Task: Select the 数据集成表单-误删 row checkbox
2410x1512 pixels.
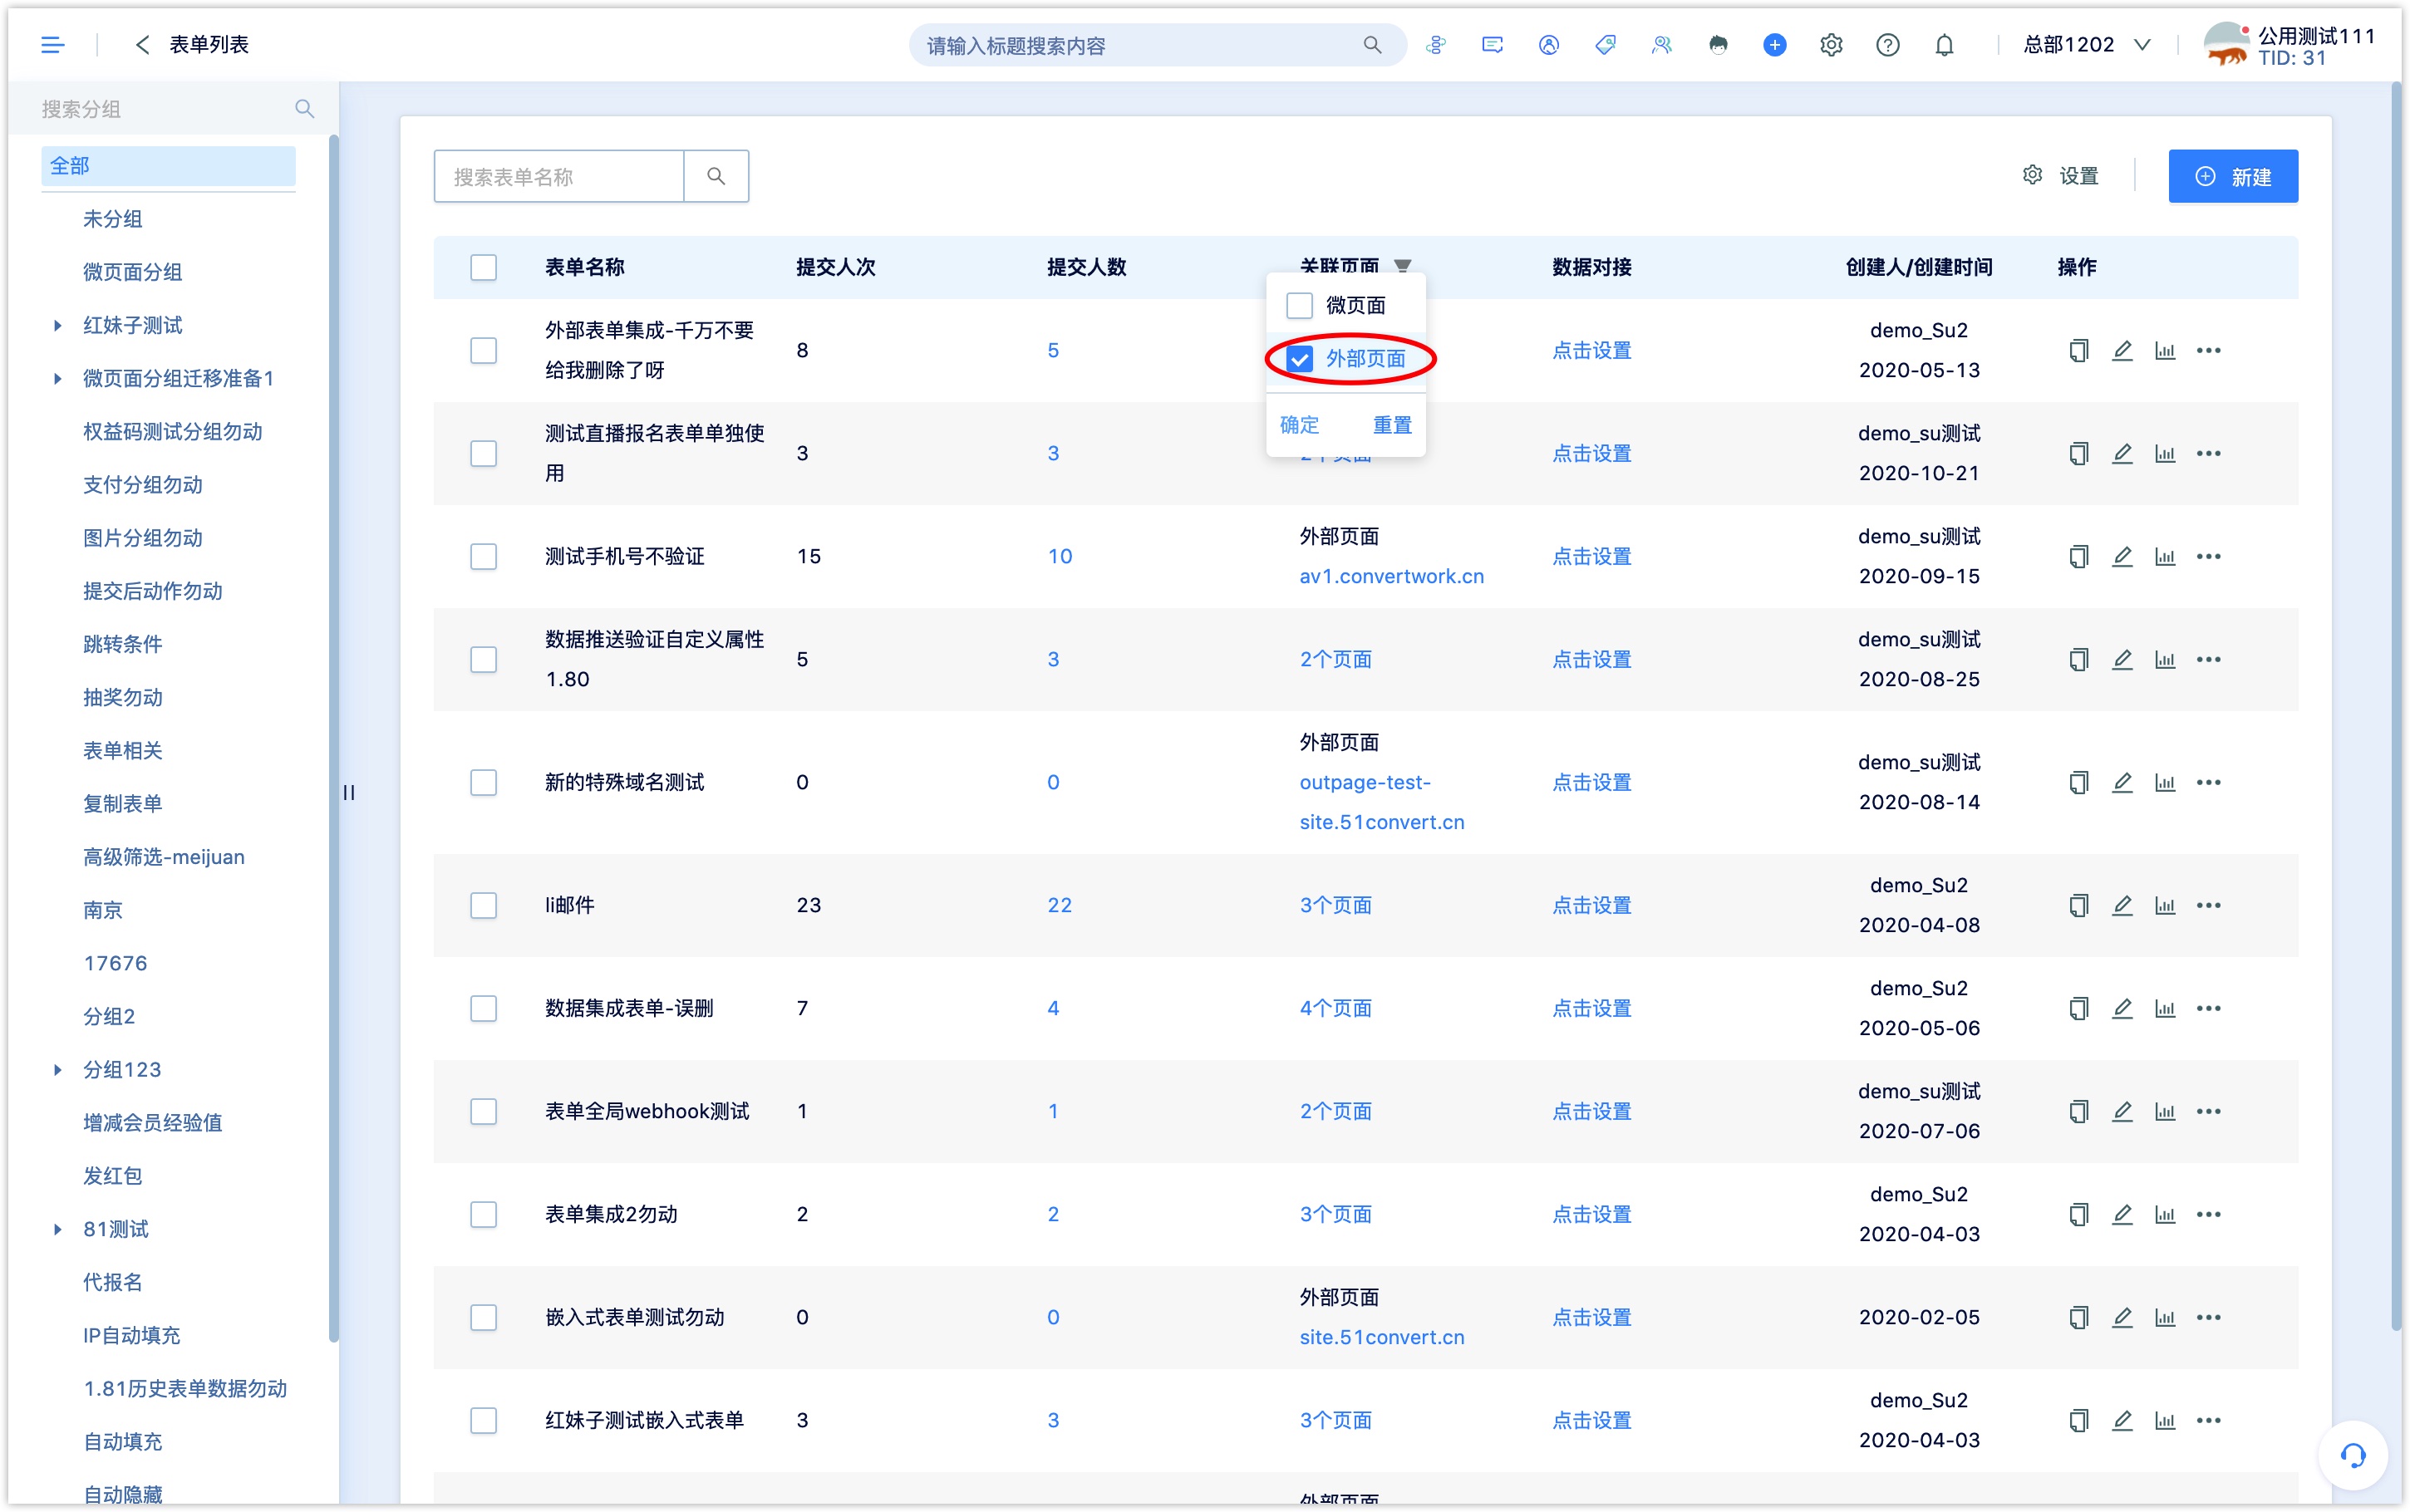Action: click(x=483, y=1008)
